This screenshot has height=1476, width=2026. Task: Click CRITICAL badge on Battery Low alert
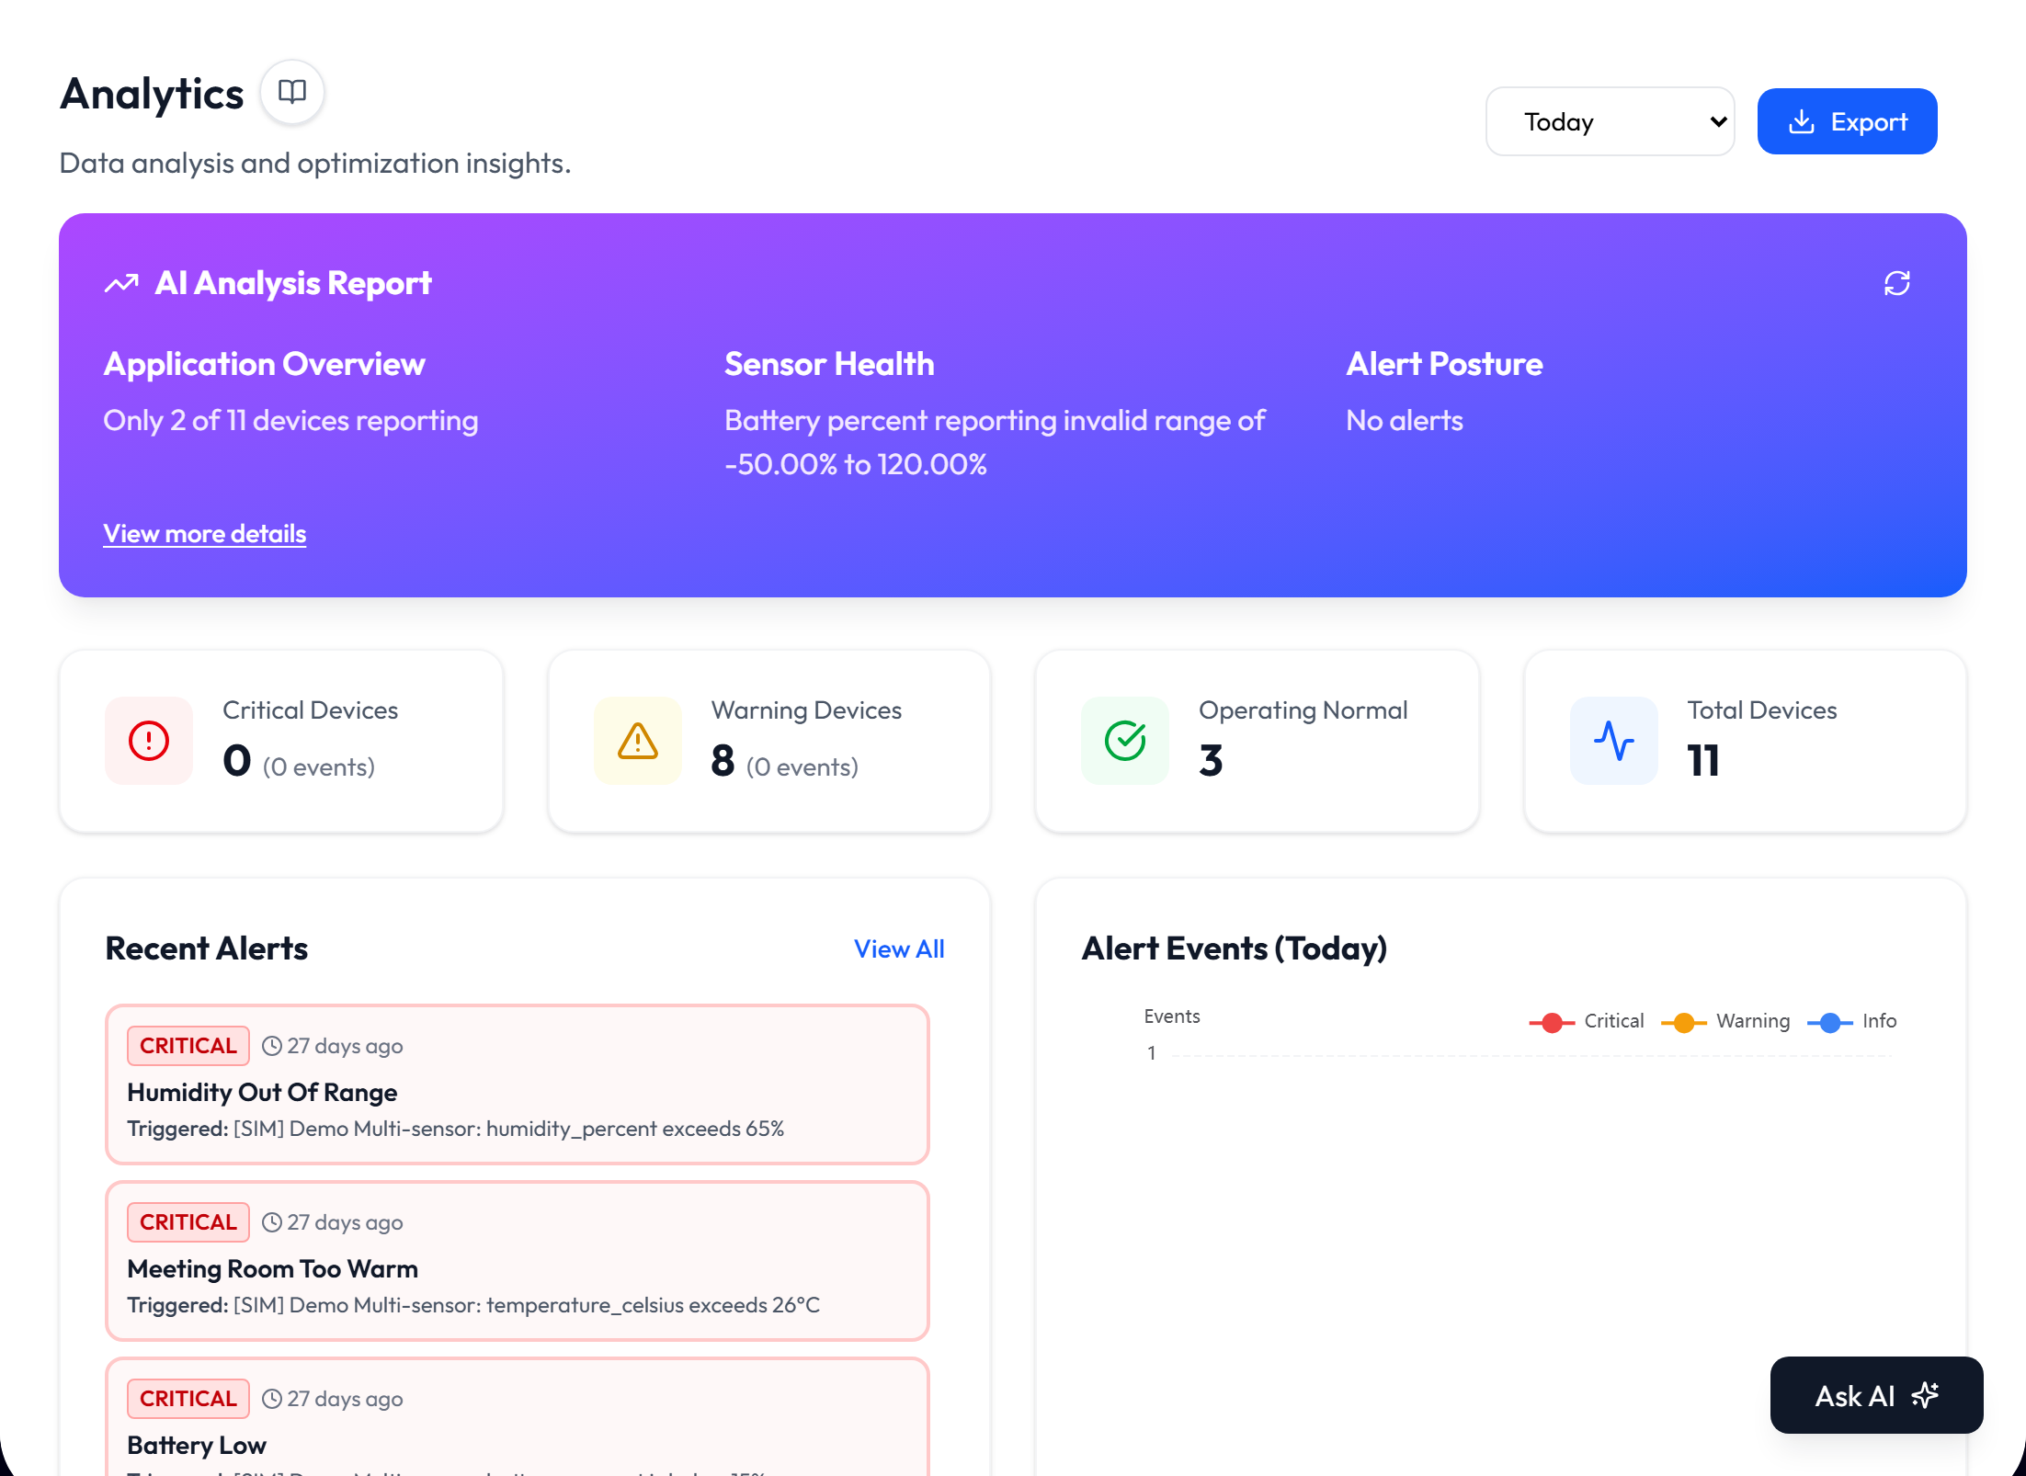click(x=188, y=1399)
